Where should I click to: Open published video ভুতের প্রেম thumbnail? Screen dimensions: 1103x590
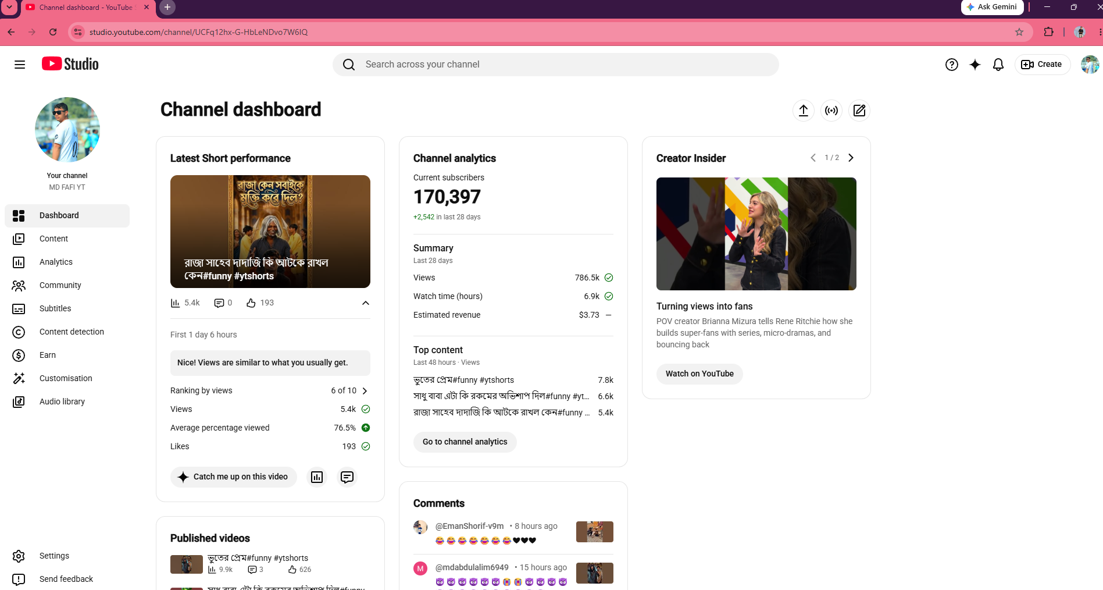[187, 565]
